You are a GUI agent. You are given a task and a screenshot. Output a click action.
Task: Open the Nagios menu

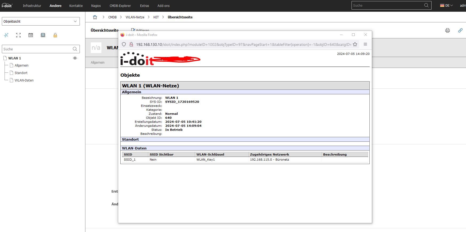(x=96, y=6)
